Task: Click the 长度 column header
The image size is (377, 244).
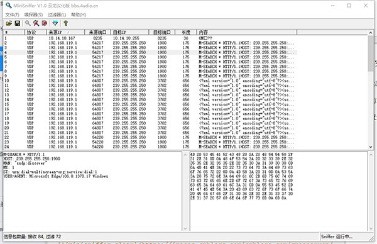Action: point(185,32)
